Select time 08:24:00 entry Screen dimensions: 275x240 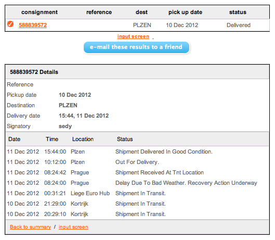click(55, 183)
